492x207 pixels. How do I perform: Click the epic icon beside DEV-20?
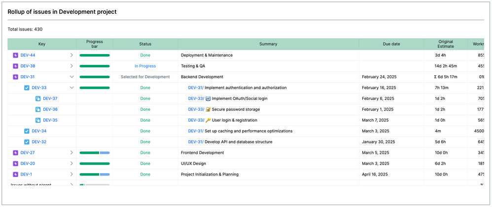coord(15,163)
